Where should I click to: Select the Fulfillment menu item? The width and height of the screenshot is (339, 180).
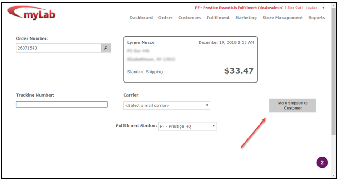point(218,18)
